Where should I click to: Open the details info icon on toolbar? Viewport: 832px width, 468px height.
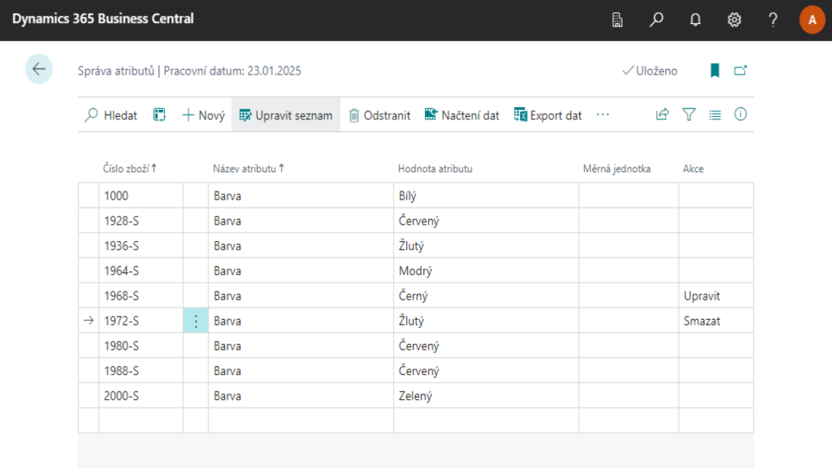[740, 114]
